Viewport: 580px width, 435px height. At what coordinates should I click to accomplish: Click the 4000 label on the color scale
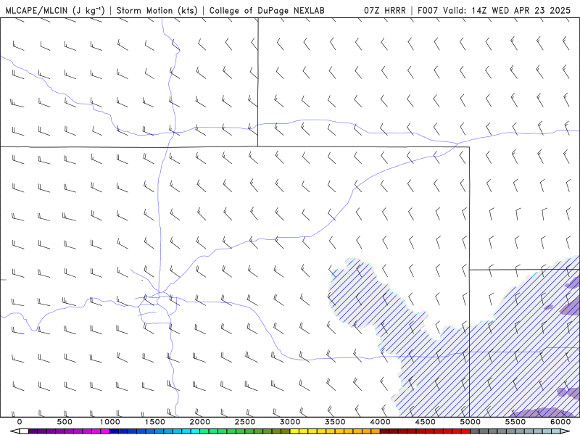(380, 422)
